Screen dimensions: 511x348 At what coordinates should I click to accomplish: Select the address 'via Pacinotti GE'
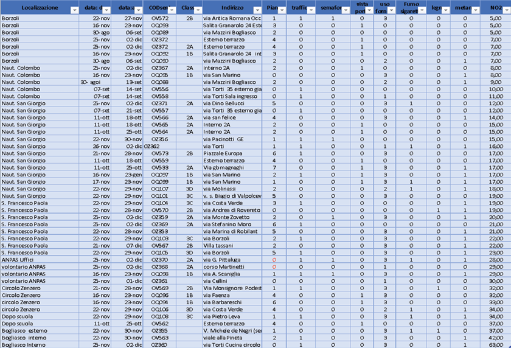(232, 139)
